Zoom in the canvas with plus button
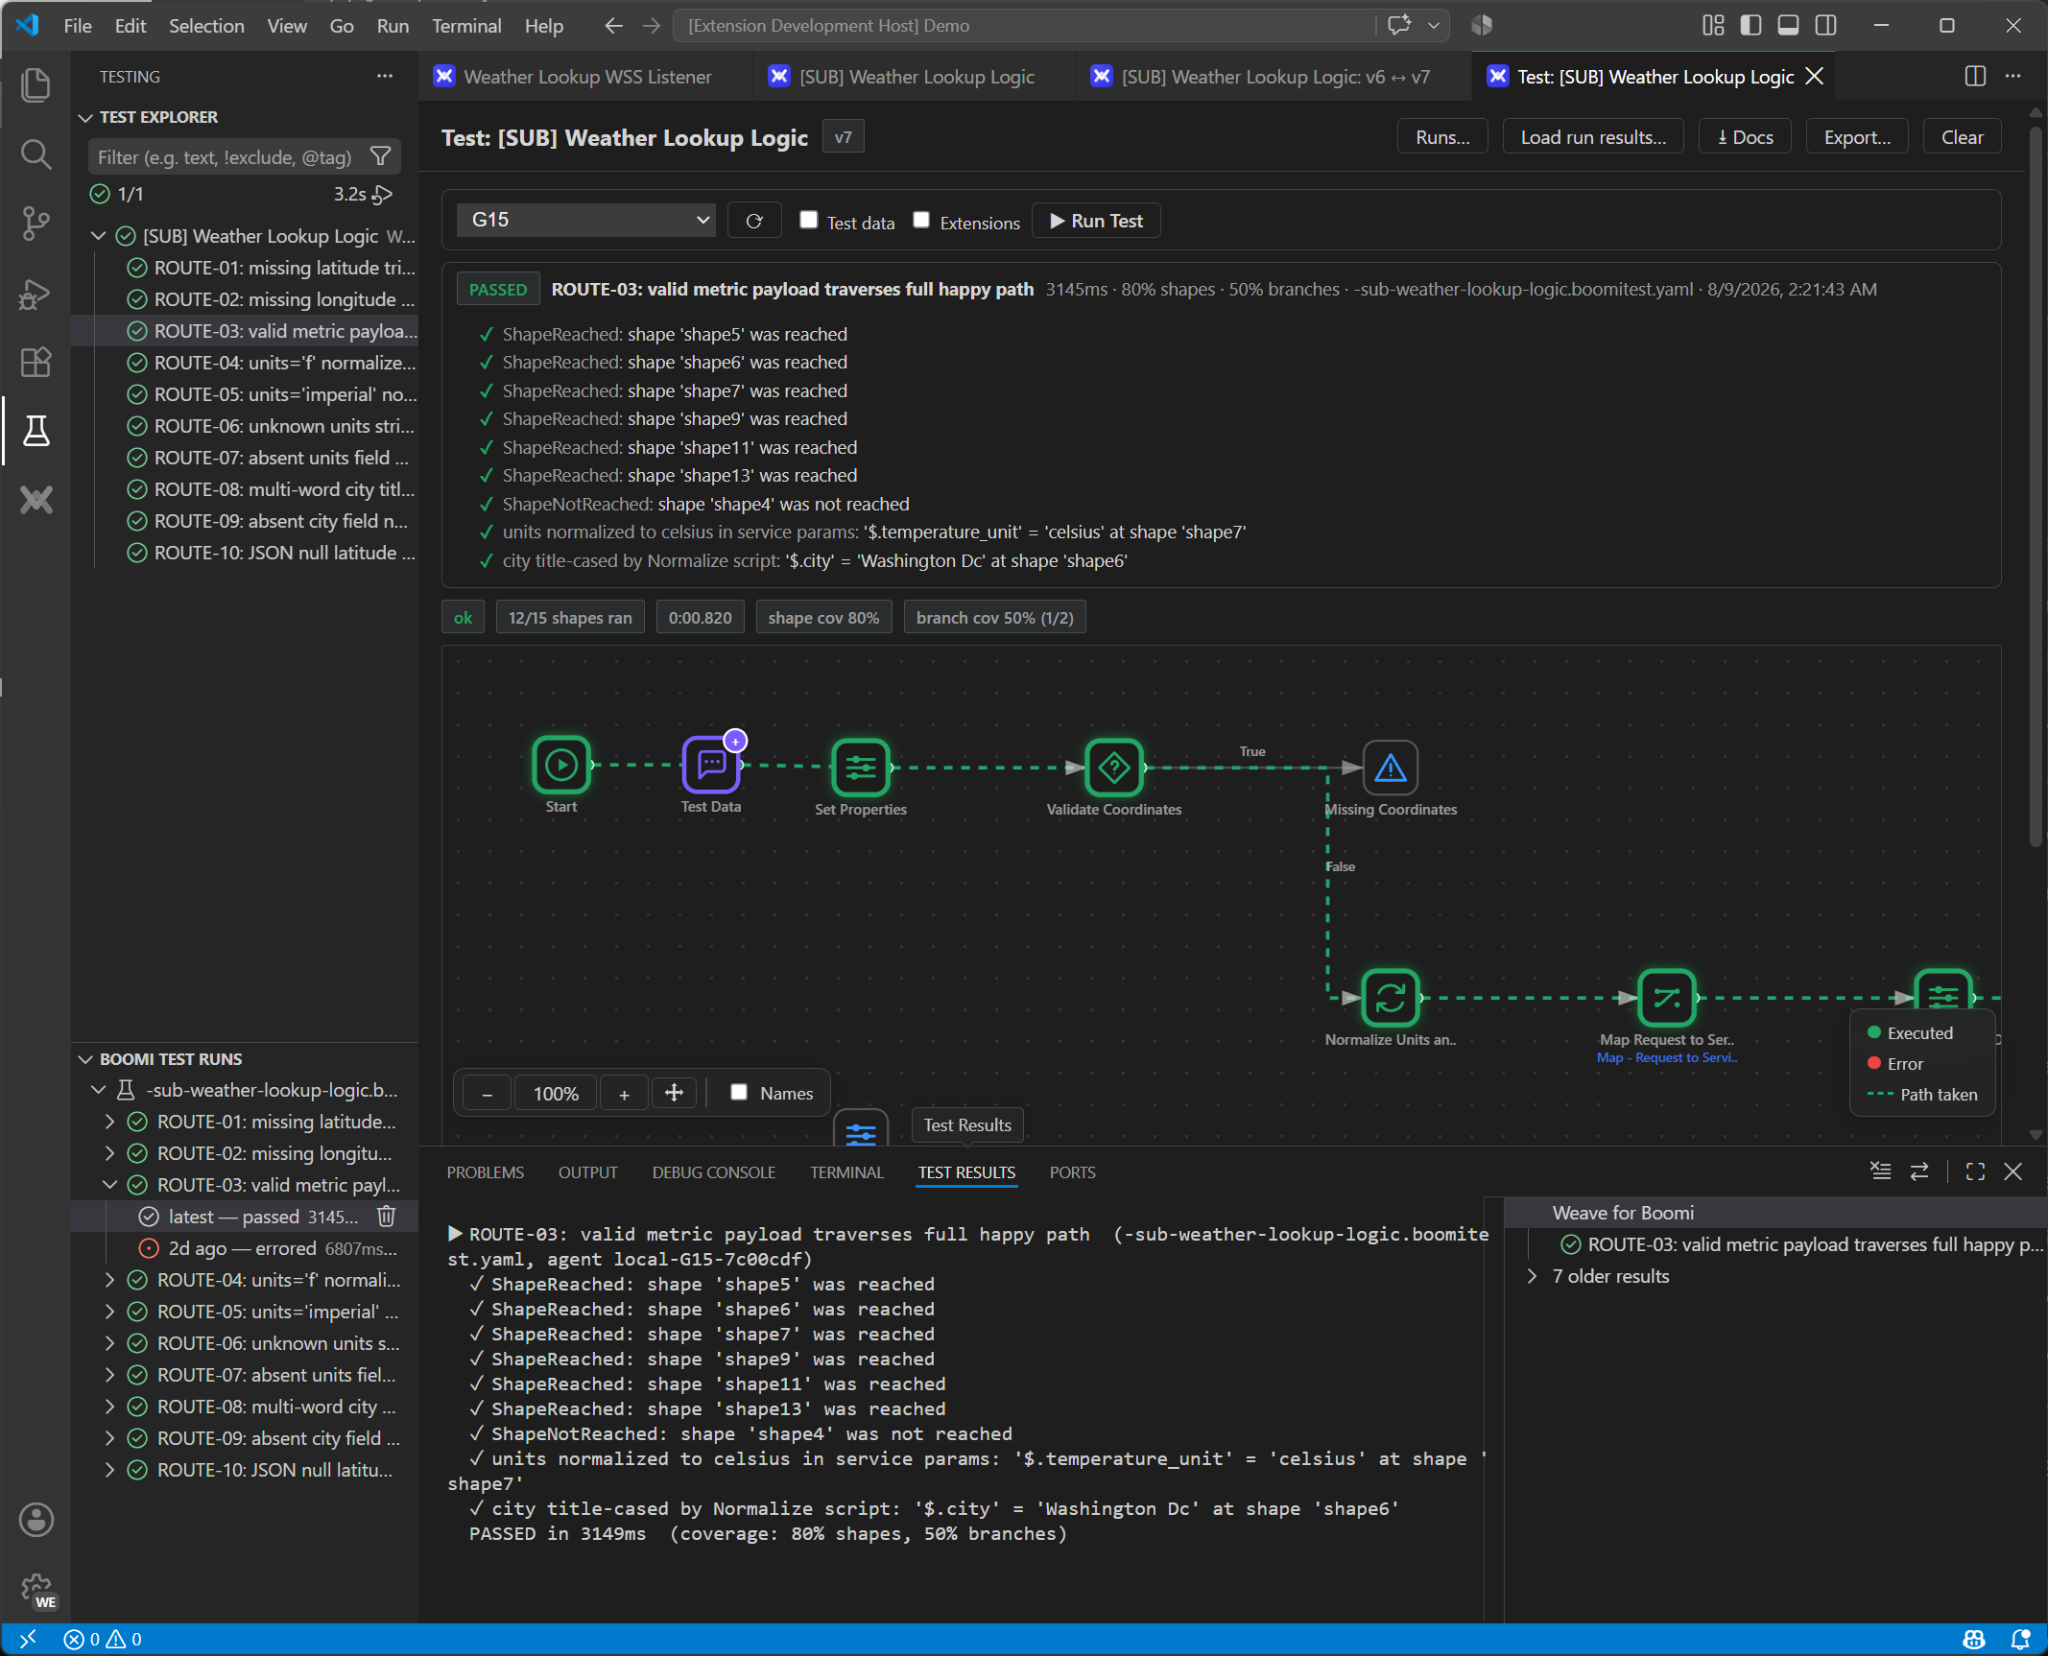This screenshot has height=1656, width=2048. point(624,1093)
